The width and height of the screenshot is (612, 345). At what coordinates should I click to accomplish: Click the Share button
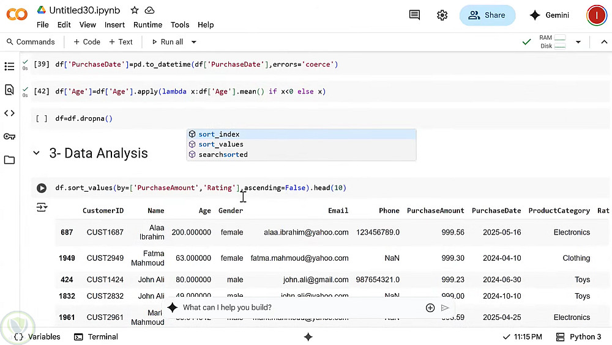pyautogui.click(x=487, y=15)
